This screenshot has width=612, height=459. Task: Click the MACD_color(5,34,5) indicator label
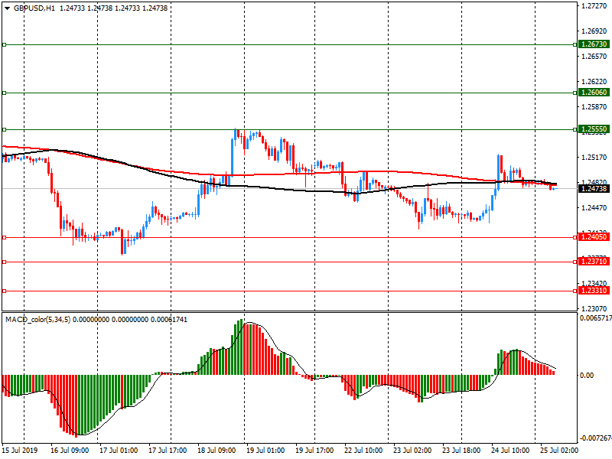(37, 320)
